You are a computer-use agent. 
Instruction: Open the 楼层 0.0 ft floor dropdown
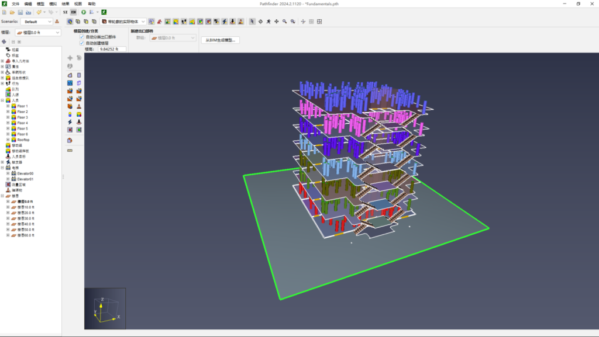[37, 33]
